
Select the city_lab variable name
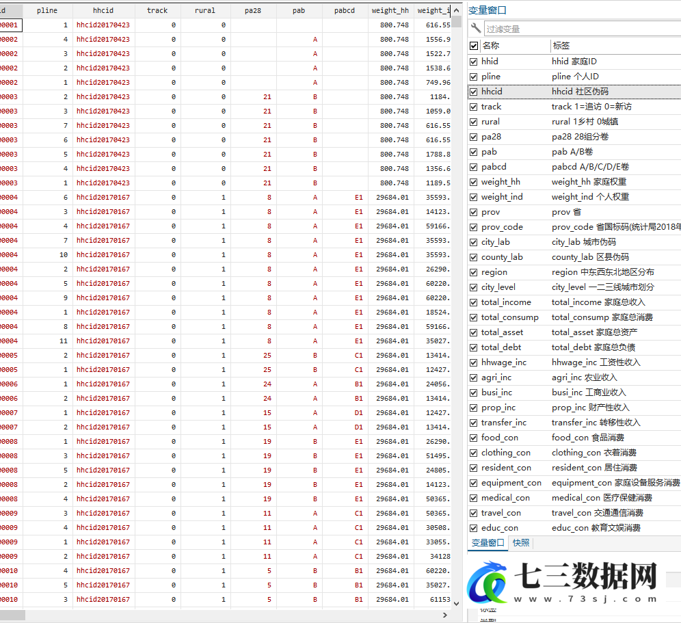pyautogui.click(x=496, y=242)
